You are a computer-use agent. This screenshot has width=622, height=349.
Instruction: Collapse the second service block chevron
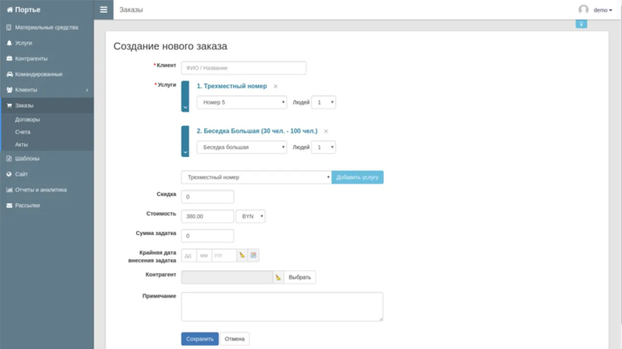tap(185, 153)
